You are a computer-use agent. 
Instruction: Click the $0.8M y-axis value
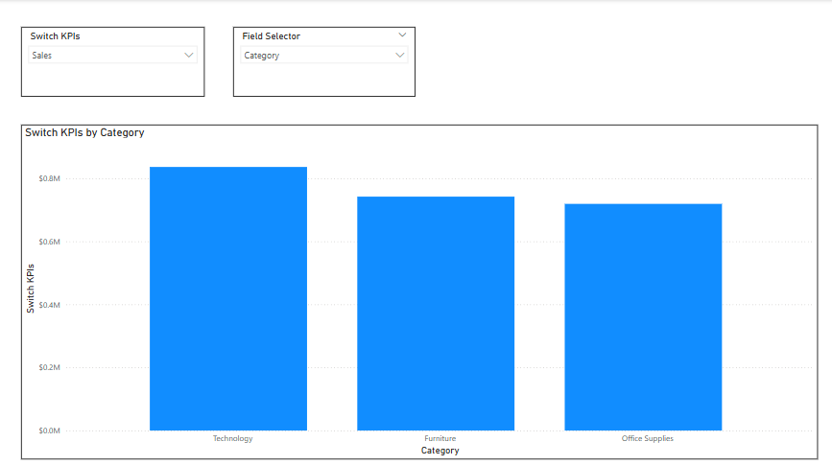point(49,178)
